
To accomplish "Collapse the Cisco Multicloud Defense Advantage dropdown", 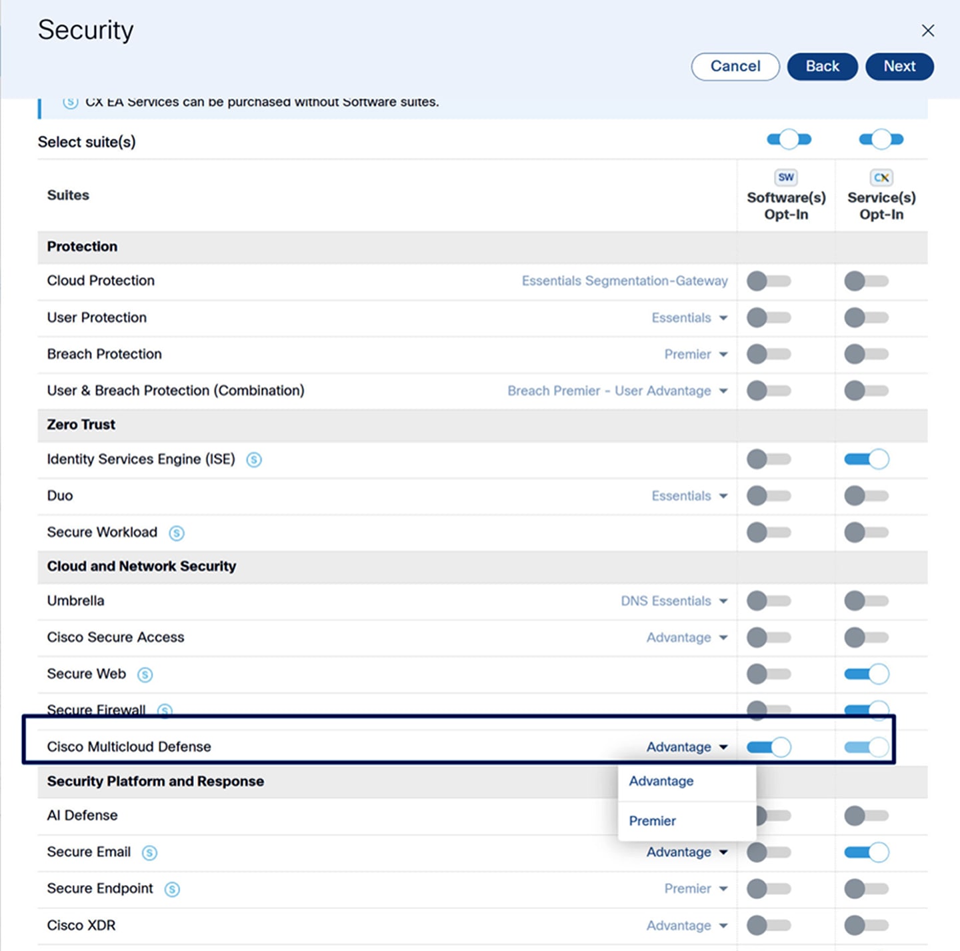I will coord(687,747).
